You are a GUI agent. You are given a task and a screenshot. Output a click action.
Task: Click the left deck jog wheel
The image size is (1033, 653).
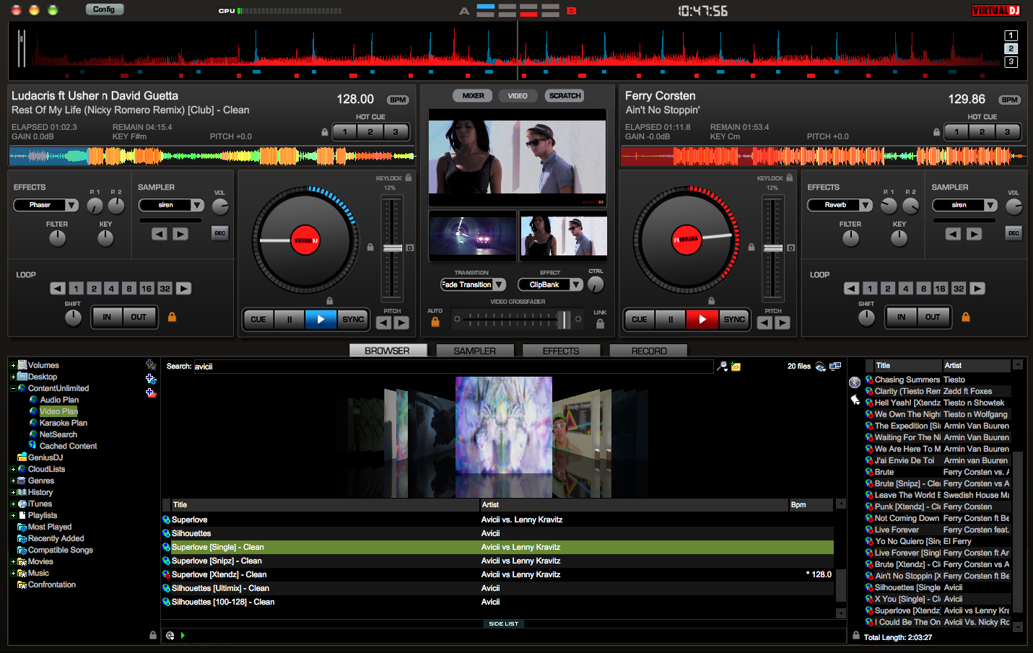click(x=305, y=240)
